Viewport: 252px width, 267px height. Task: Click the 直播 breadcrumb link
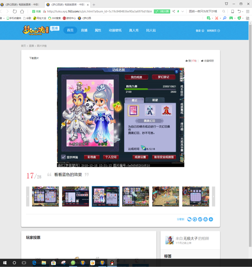(x=31, y=46)
